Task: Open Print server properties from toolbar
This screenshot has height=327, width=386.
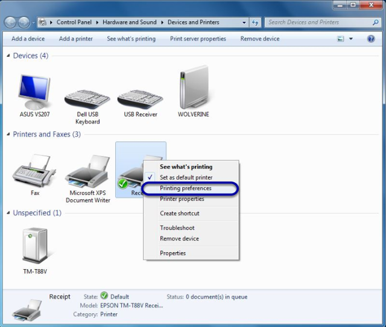Action: pos(198,39)
